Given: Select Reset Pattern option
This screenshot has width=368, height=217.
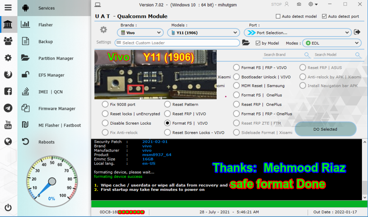Looking at the screenshot, I should point(167,104).
